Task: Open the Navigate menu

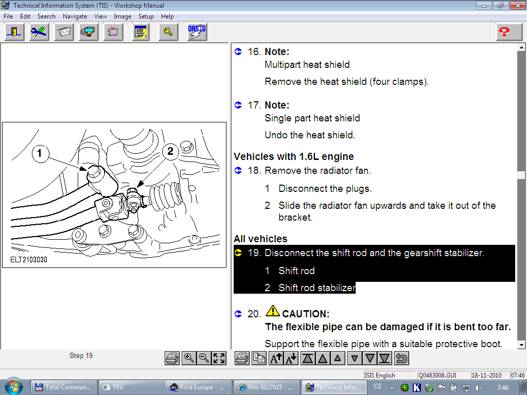Action: coord(75,16)
